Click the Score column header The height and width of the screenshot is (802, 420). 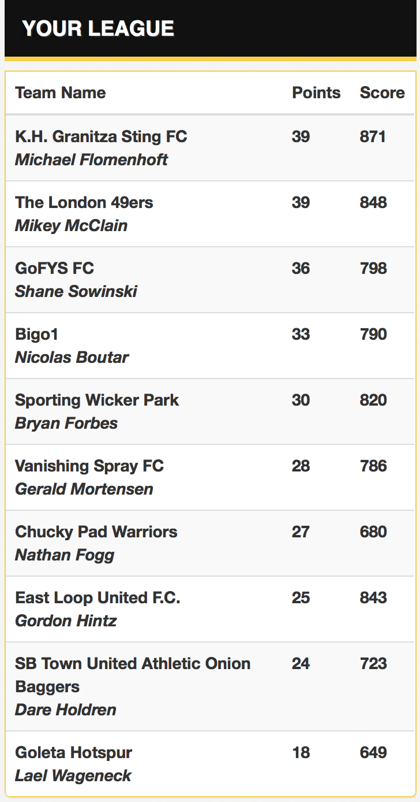[382, 93]
